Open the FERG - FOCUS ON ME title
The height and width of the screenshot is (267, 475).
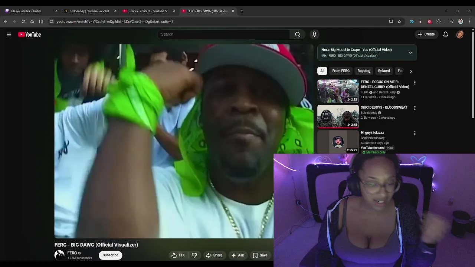pyautogui.click(x=385, y=84)
